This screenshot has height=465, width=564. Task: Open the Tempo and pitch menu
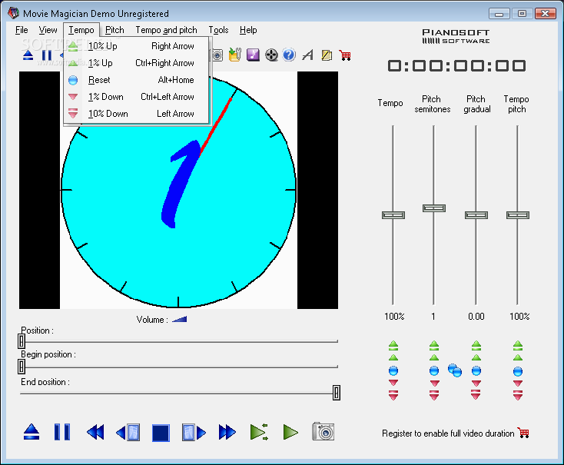166,30
